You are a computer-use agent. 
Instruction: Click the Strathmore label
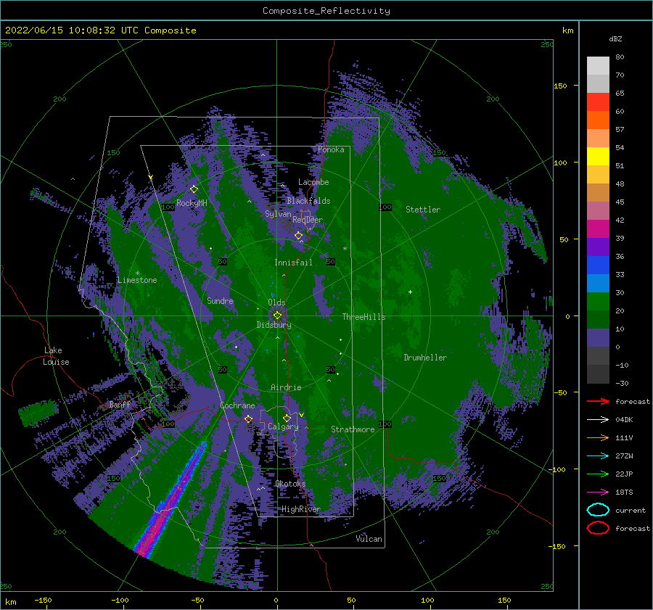[x=353, y=429]
